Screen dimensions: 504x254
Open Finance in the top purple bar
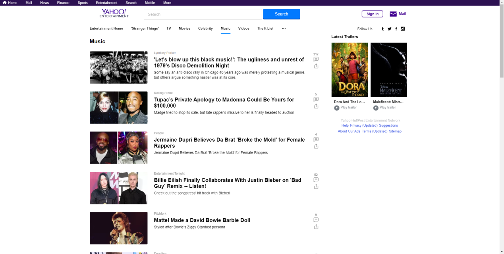click(x=63, y=3)
